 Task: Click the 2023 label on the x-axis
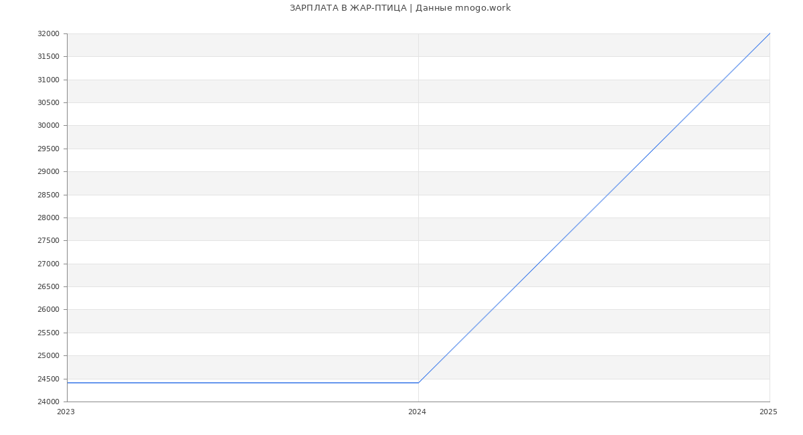coord(66,412)
